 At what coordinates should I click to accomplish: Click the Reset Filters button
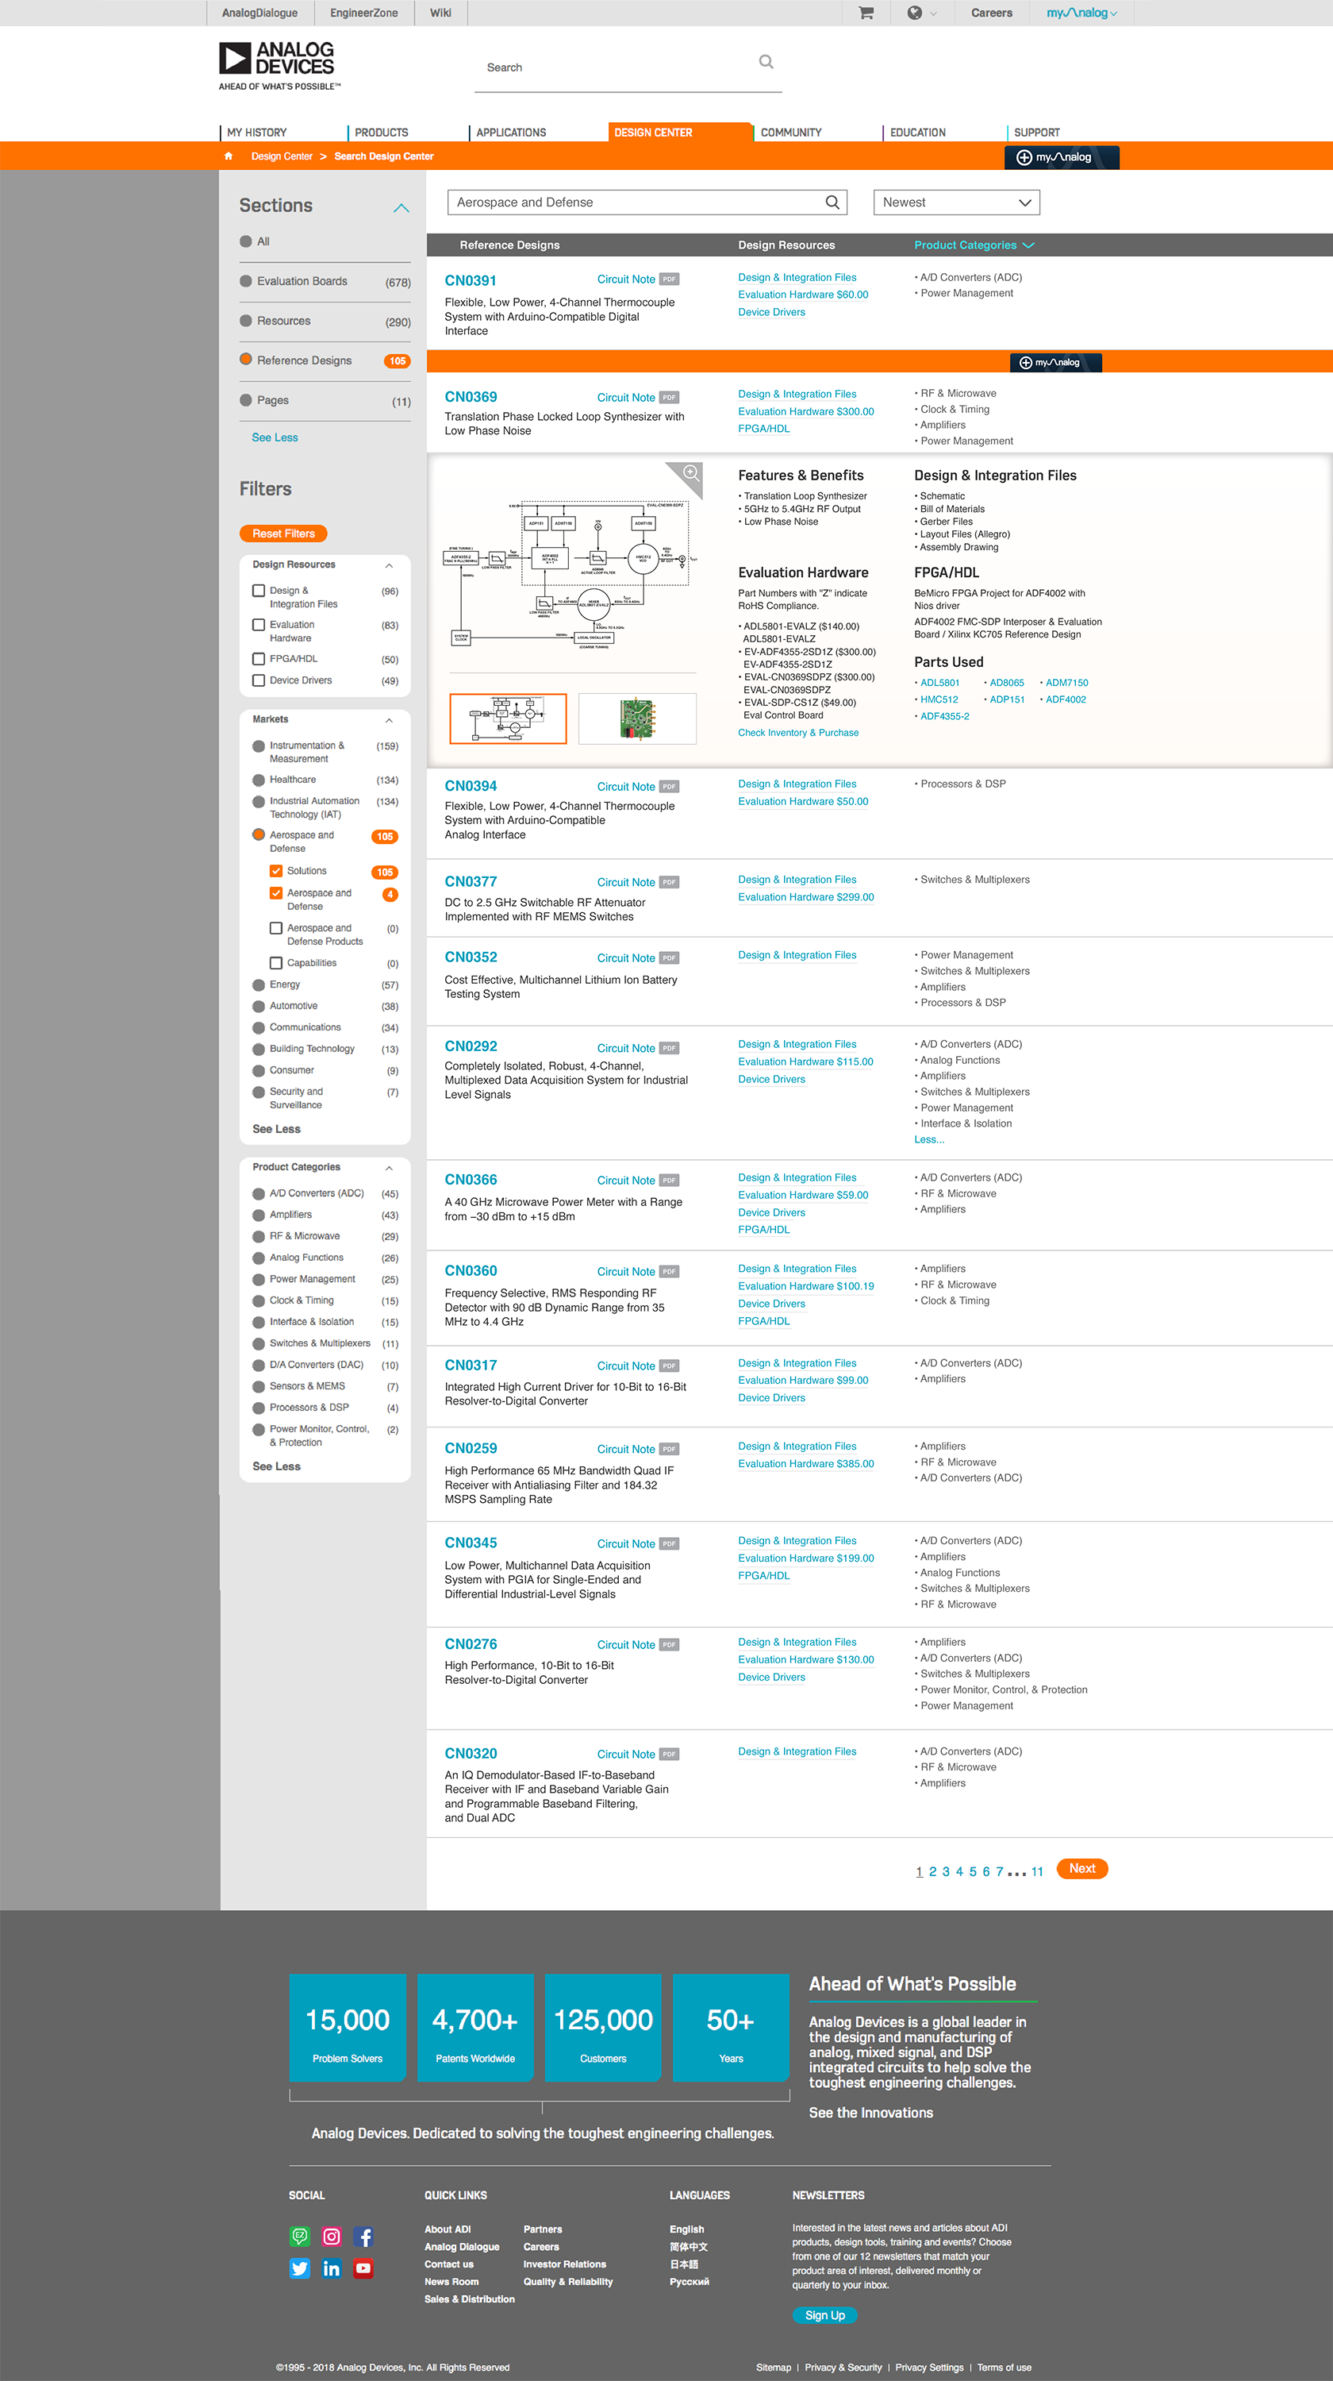(x=283, y=534)
